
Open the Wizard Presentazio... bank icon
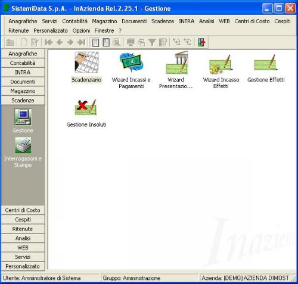[x=177, y=63]
